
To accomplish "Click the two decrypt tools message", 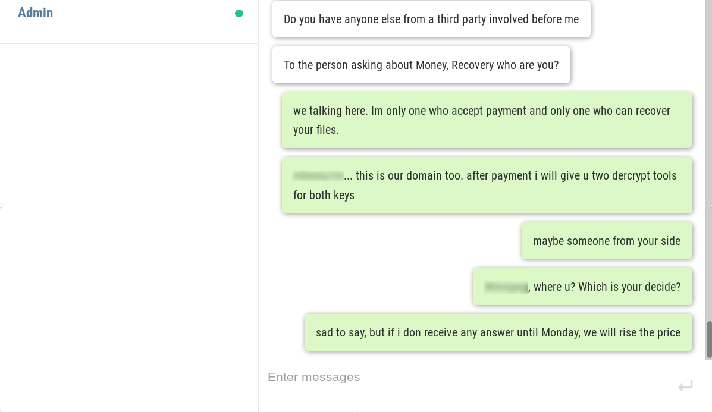I will pyautogui.click(x=487, y=185).
